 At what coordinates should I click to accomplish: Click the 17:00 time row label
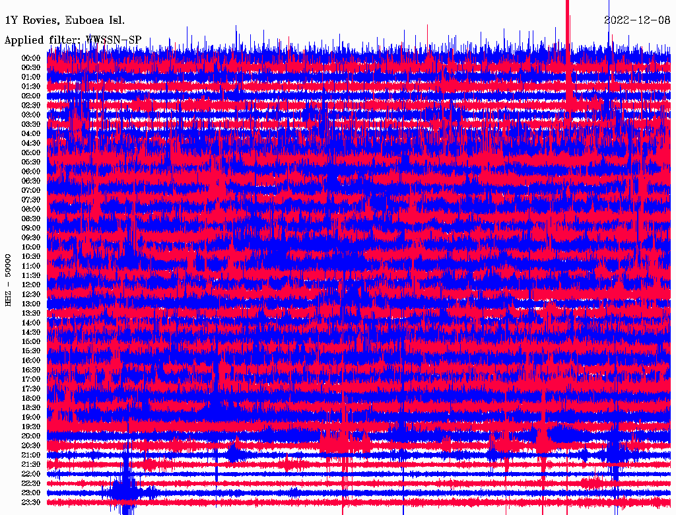[x=31, y=380]
